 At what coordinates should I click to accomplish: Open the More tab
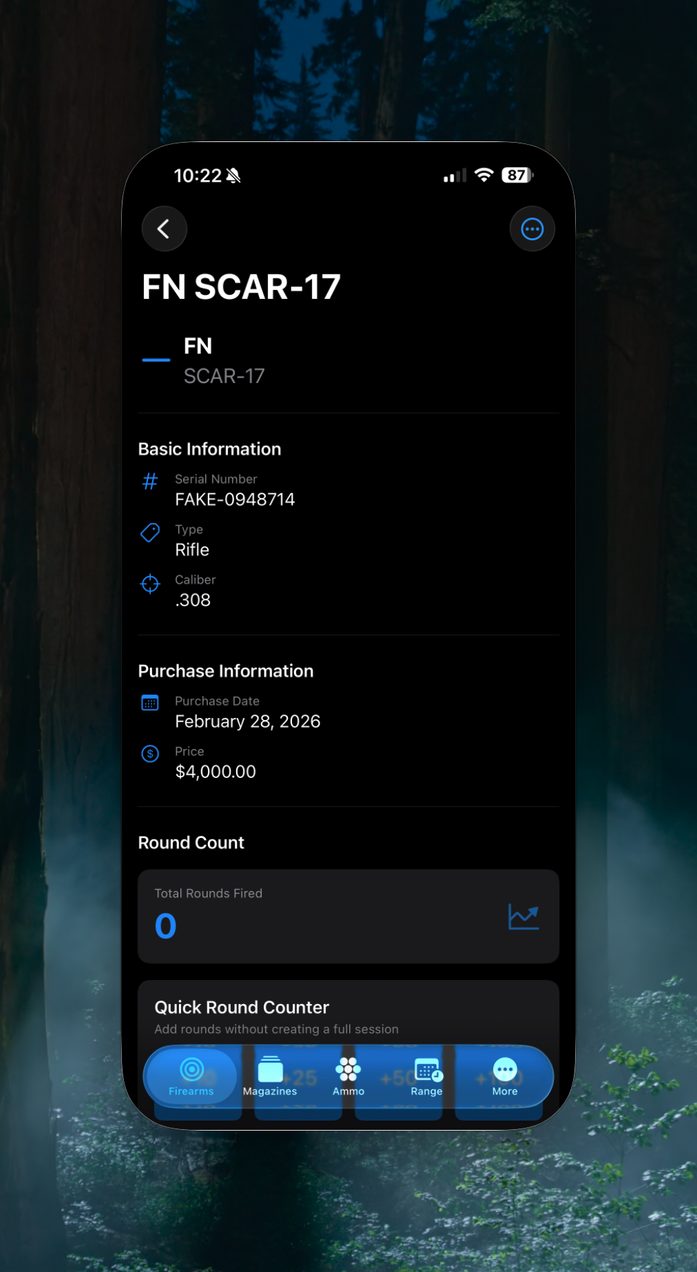505,1076
